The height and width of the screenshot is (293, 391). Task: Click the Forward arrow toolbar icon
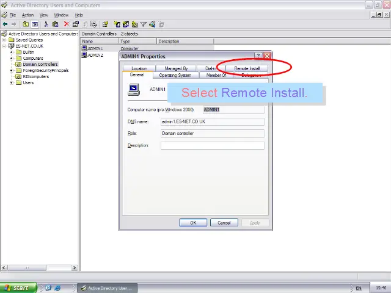tap(14, 24)
